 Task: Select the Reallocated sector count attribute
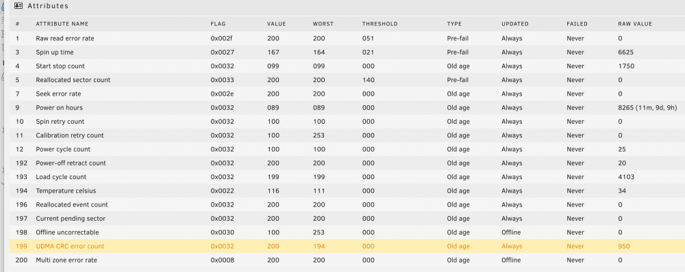[73, 80]
